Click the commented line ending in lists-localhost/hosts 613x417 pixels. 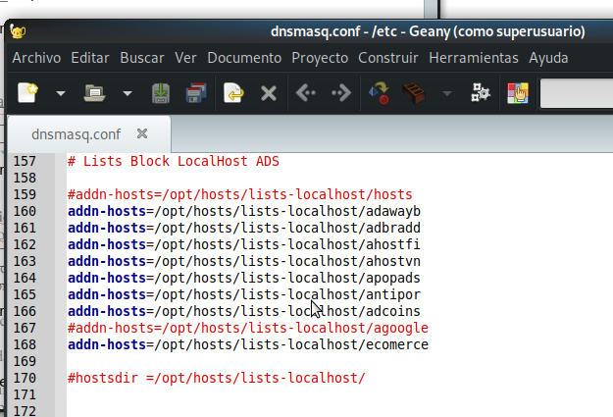coord(239,194)
